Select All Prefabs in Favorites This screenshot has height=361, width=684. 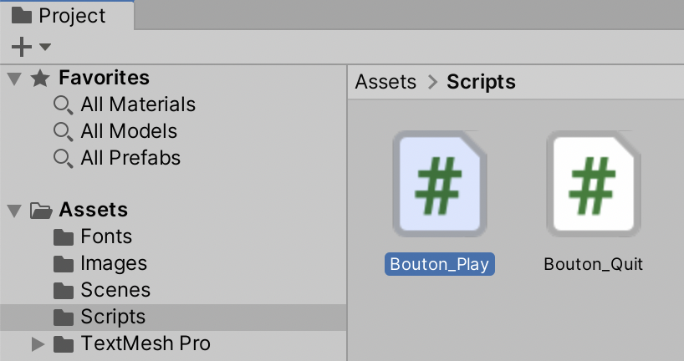(x=130, y=158)
